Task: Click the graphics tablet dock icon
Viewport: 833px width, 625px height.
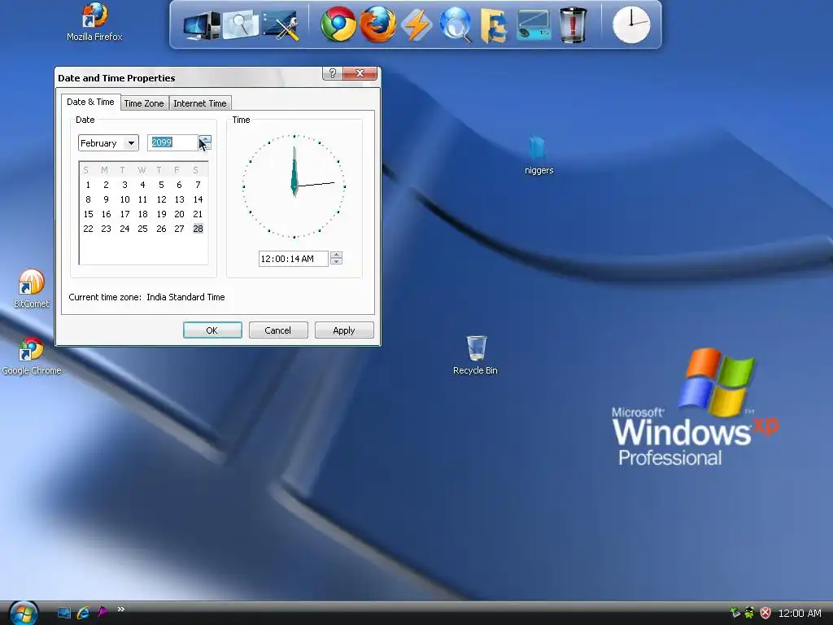Action: coord(533,25)
